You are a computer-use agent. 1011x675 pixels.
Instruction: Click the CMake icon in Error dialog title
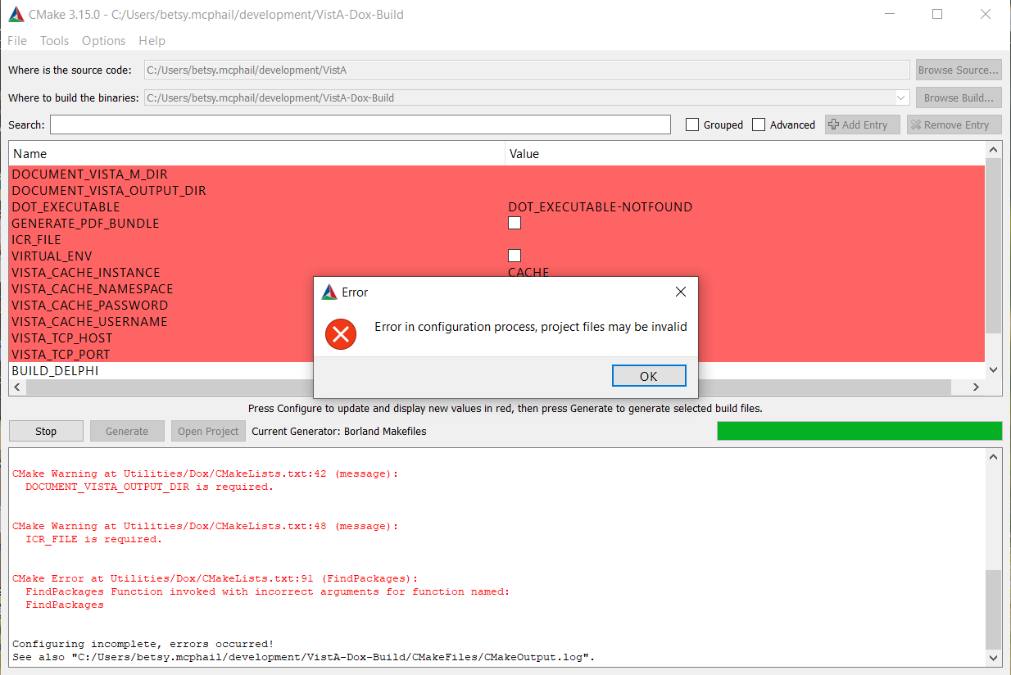point(329,292)
